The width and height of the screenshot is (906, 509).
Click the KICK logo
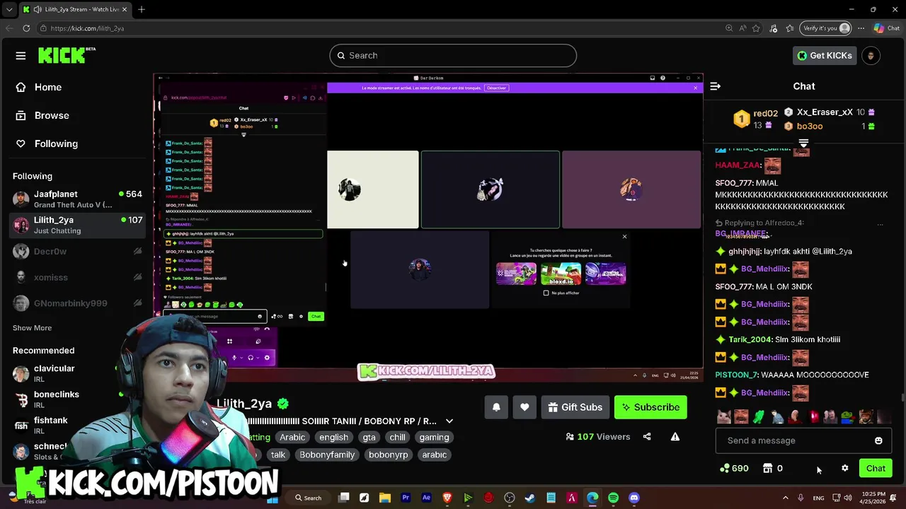pos(67,55)
